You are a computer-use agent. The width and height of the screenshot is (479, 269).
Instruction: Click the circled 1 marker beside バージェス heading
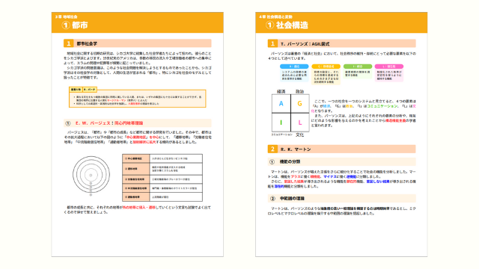(68, 123)
